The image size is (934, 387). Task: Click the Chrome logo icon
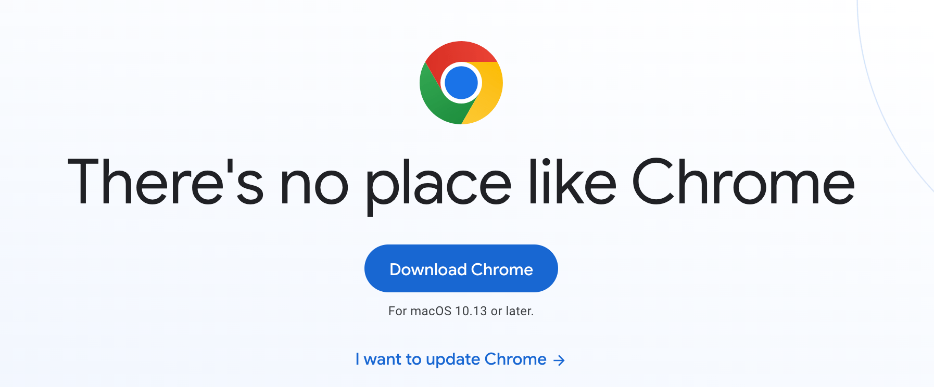point(461,83)
